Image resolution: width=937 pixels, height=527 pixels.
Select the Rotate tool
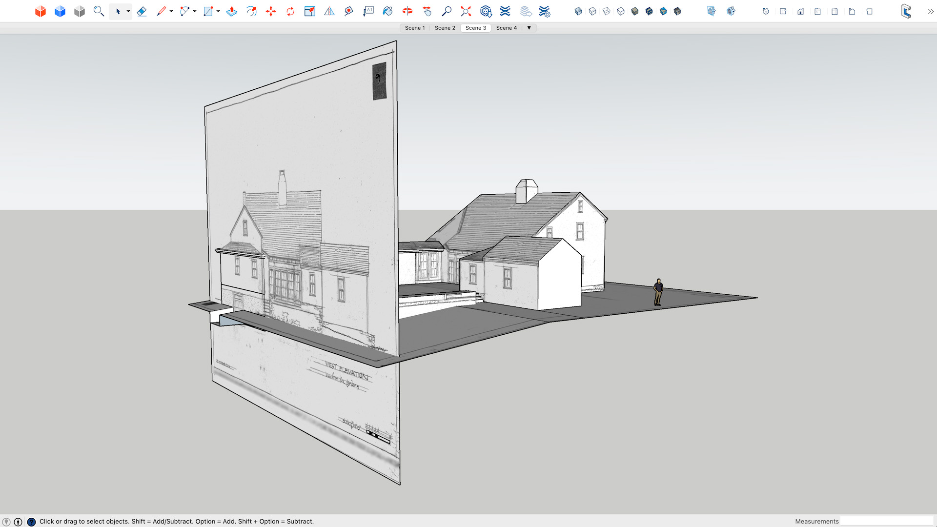tap(290, 11)
